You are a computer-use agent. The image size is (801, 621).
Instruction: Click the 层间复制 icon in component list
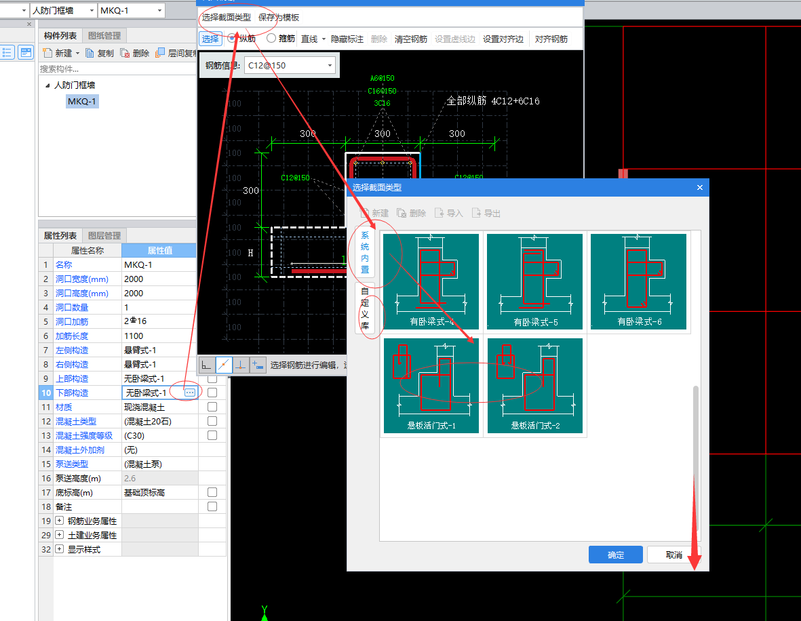(x=160, y=53)
